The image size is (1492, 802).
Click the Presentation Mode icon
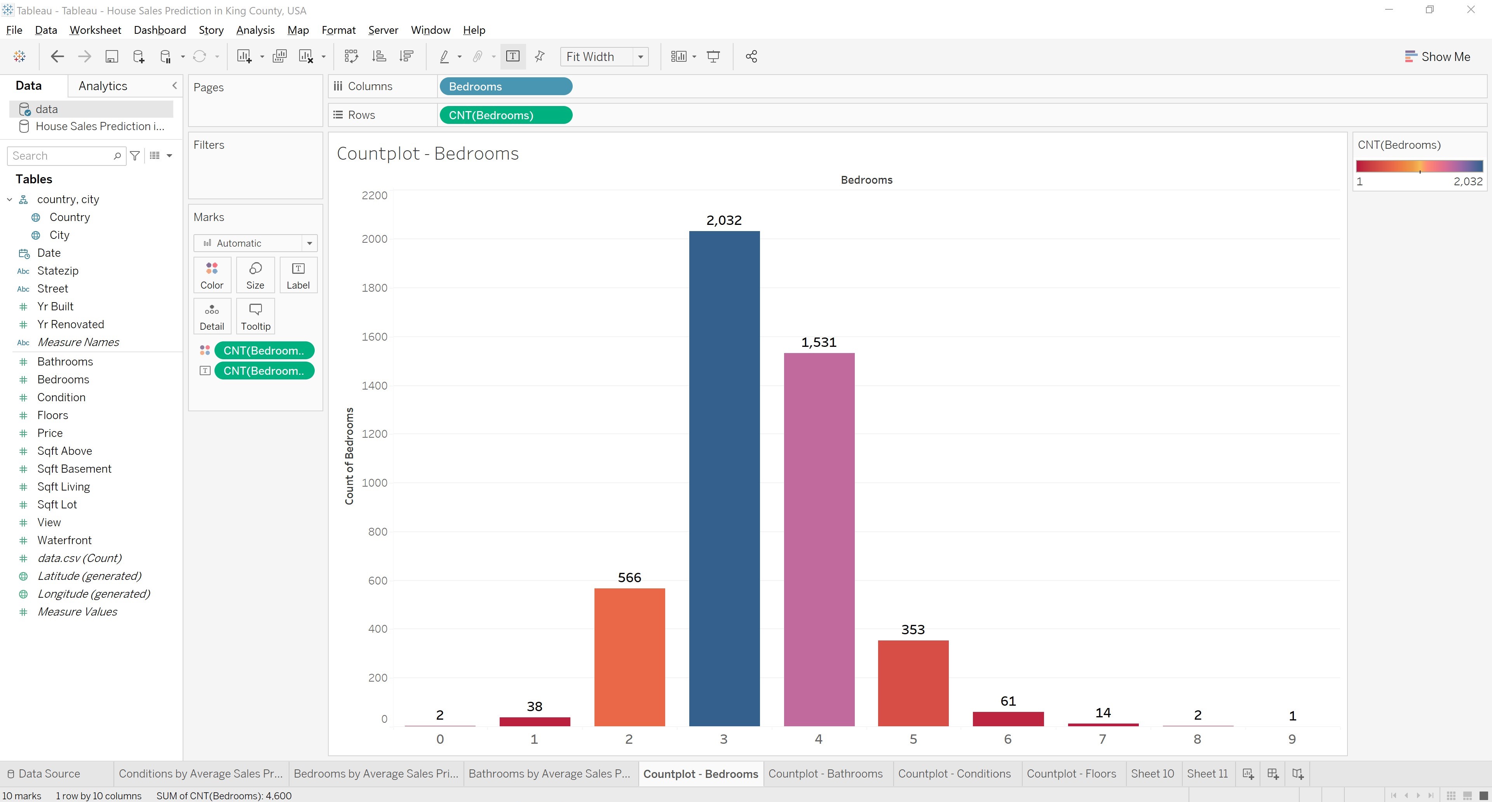click(x=714, y=56)
